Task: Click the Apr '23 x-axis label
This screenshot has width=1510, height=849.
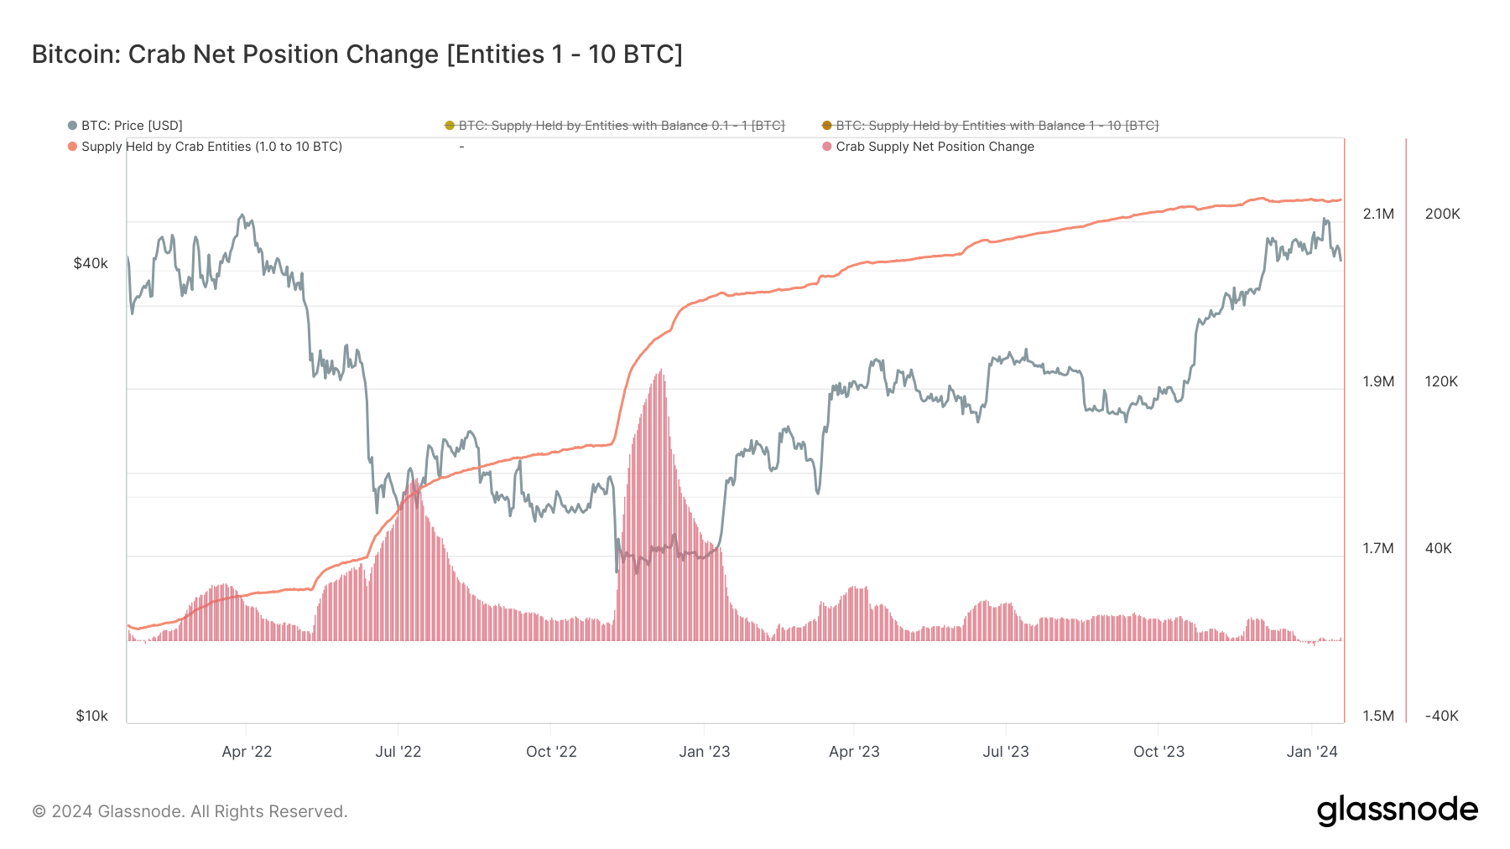Action: [854, 752]
